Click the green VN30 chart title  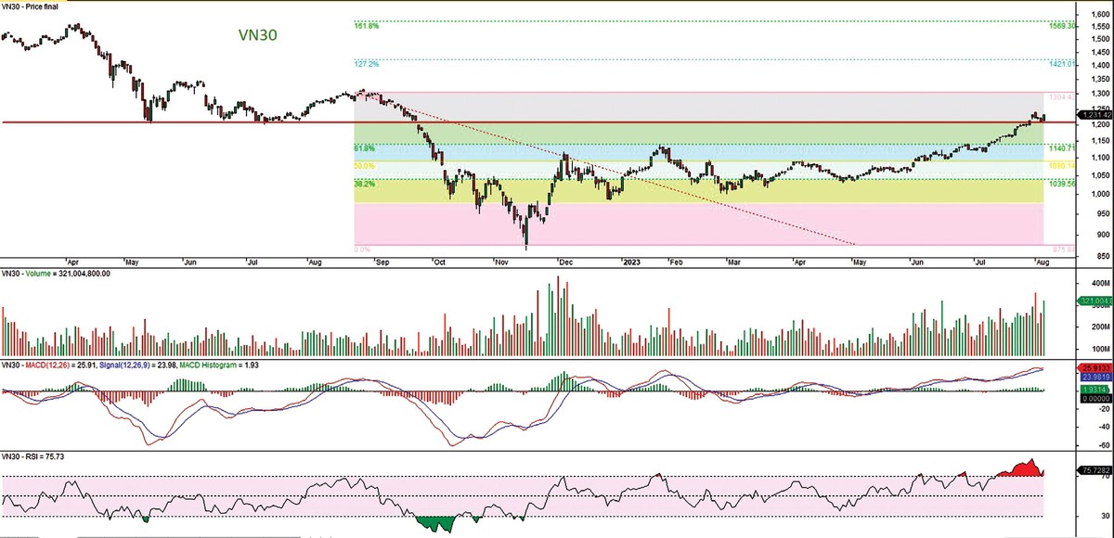[254, 35]
